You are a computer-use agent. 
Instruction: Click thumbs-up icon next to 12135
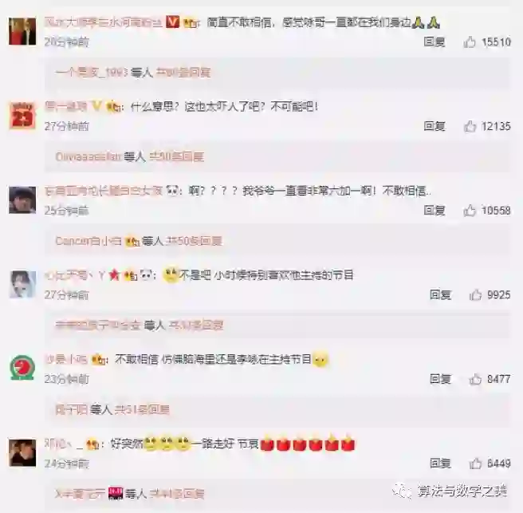(470, 126)
